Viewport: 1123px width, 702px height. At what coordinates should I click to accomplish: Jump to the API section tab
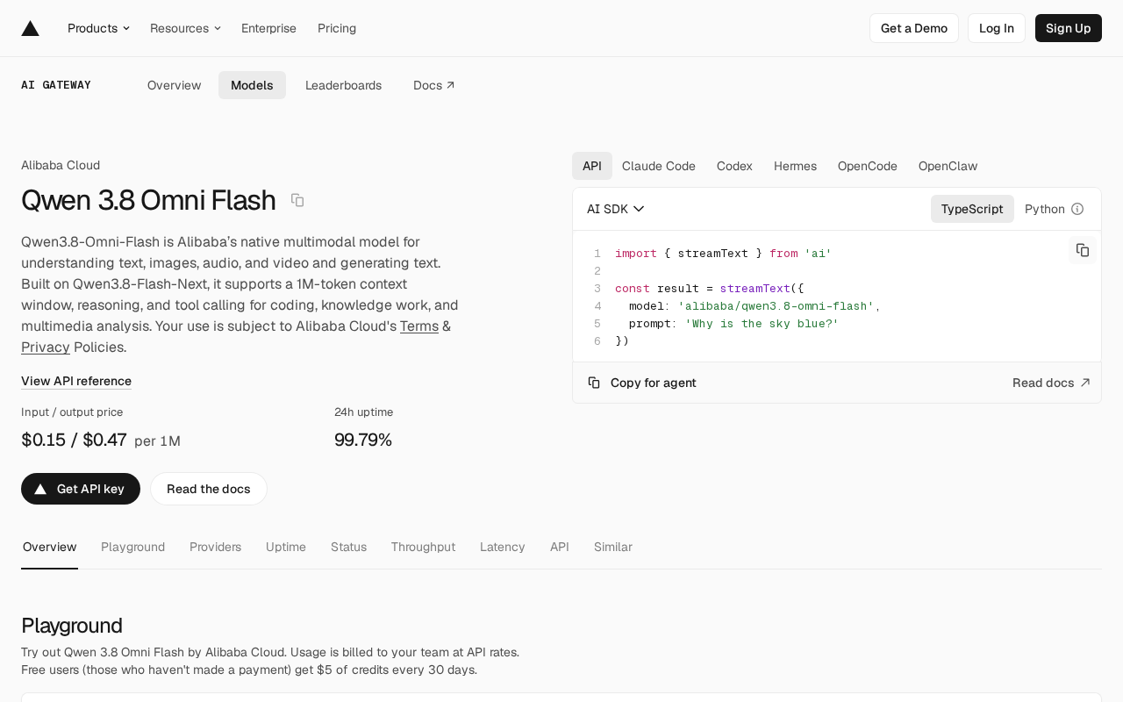point(560,547)
